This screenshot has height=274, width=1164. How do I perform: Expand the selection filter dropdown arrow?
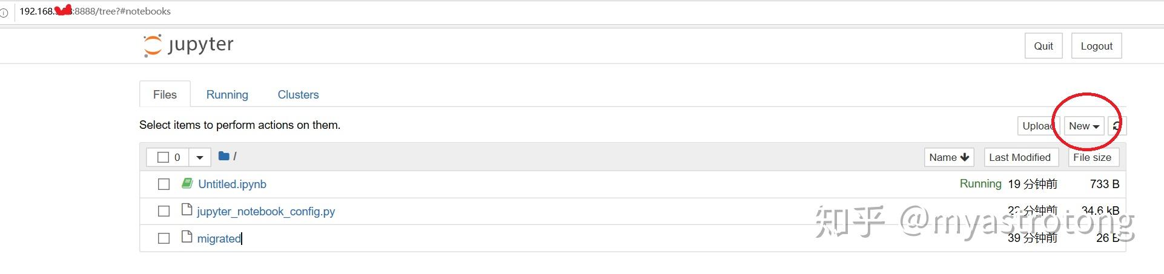(x=199, y=157)
